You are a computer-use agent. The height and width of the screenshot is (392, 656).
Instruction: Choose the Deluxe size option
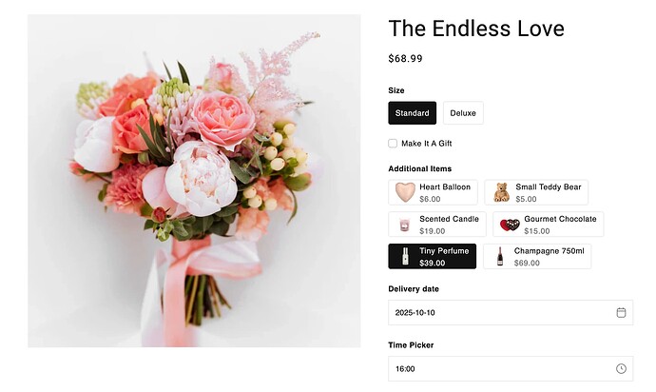463,113
